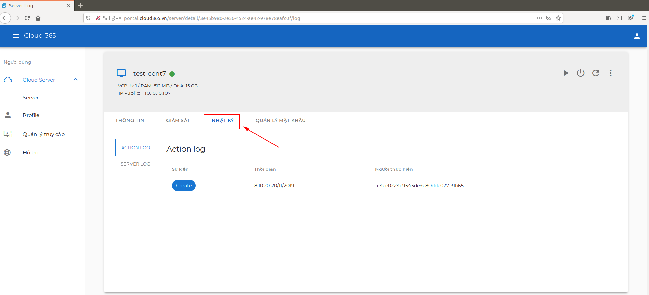This screenshot has height=295, width=649.
Task: Open Firefox application menu
Action: point(644,18)
